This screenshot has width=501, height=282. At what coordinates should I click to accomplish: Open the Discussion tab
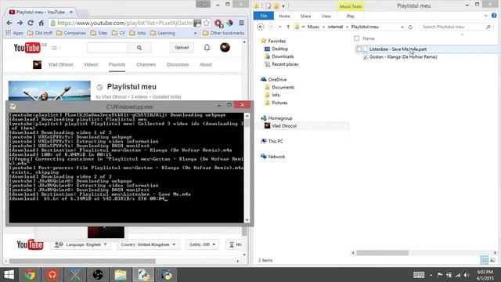point(178,64)
